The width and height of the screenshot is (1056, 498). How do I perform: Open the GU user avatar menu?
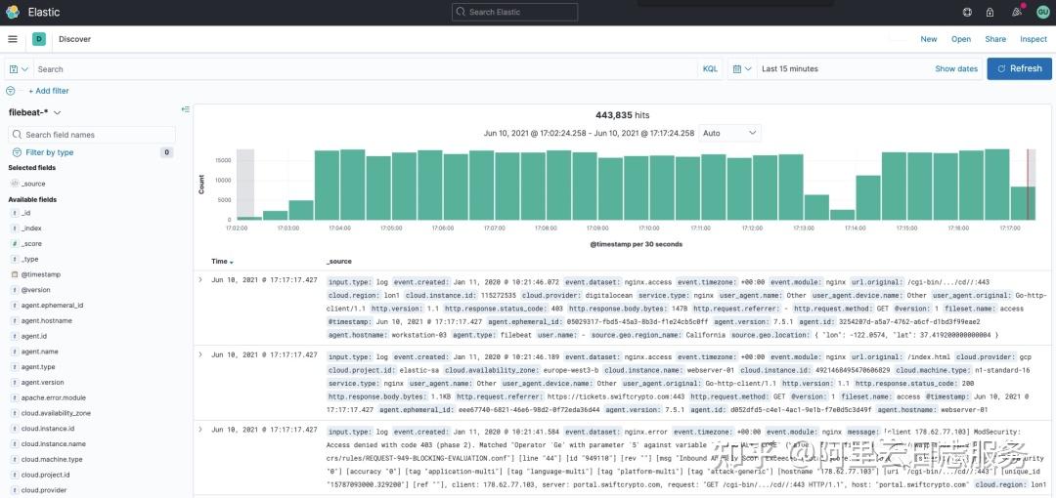[x=1042, y=12]
